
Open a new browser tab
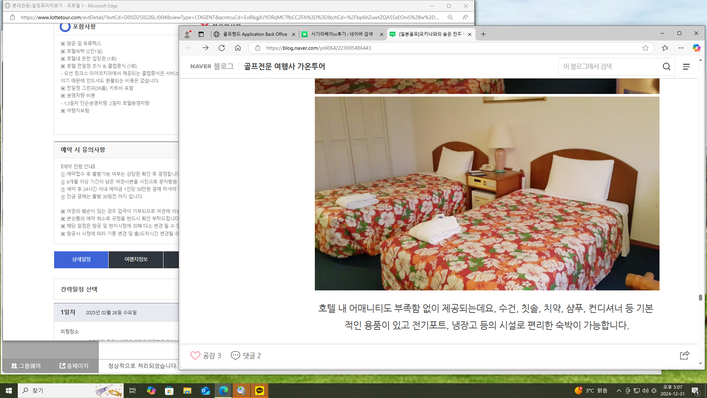483,34
